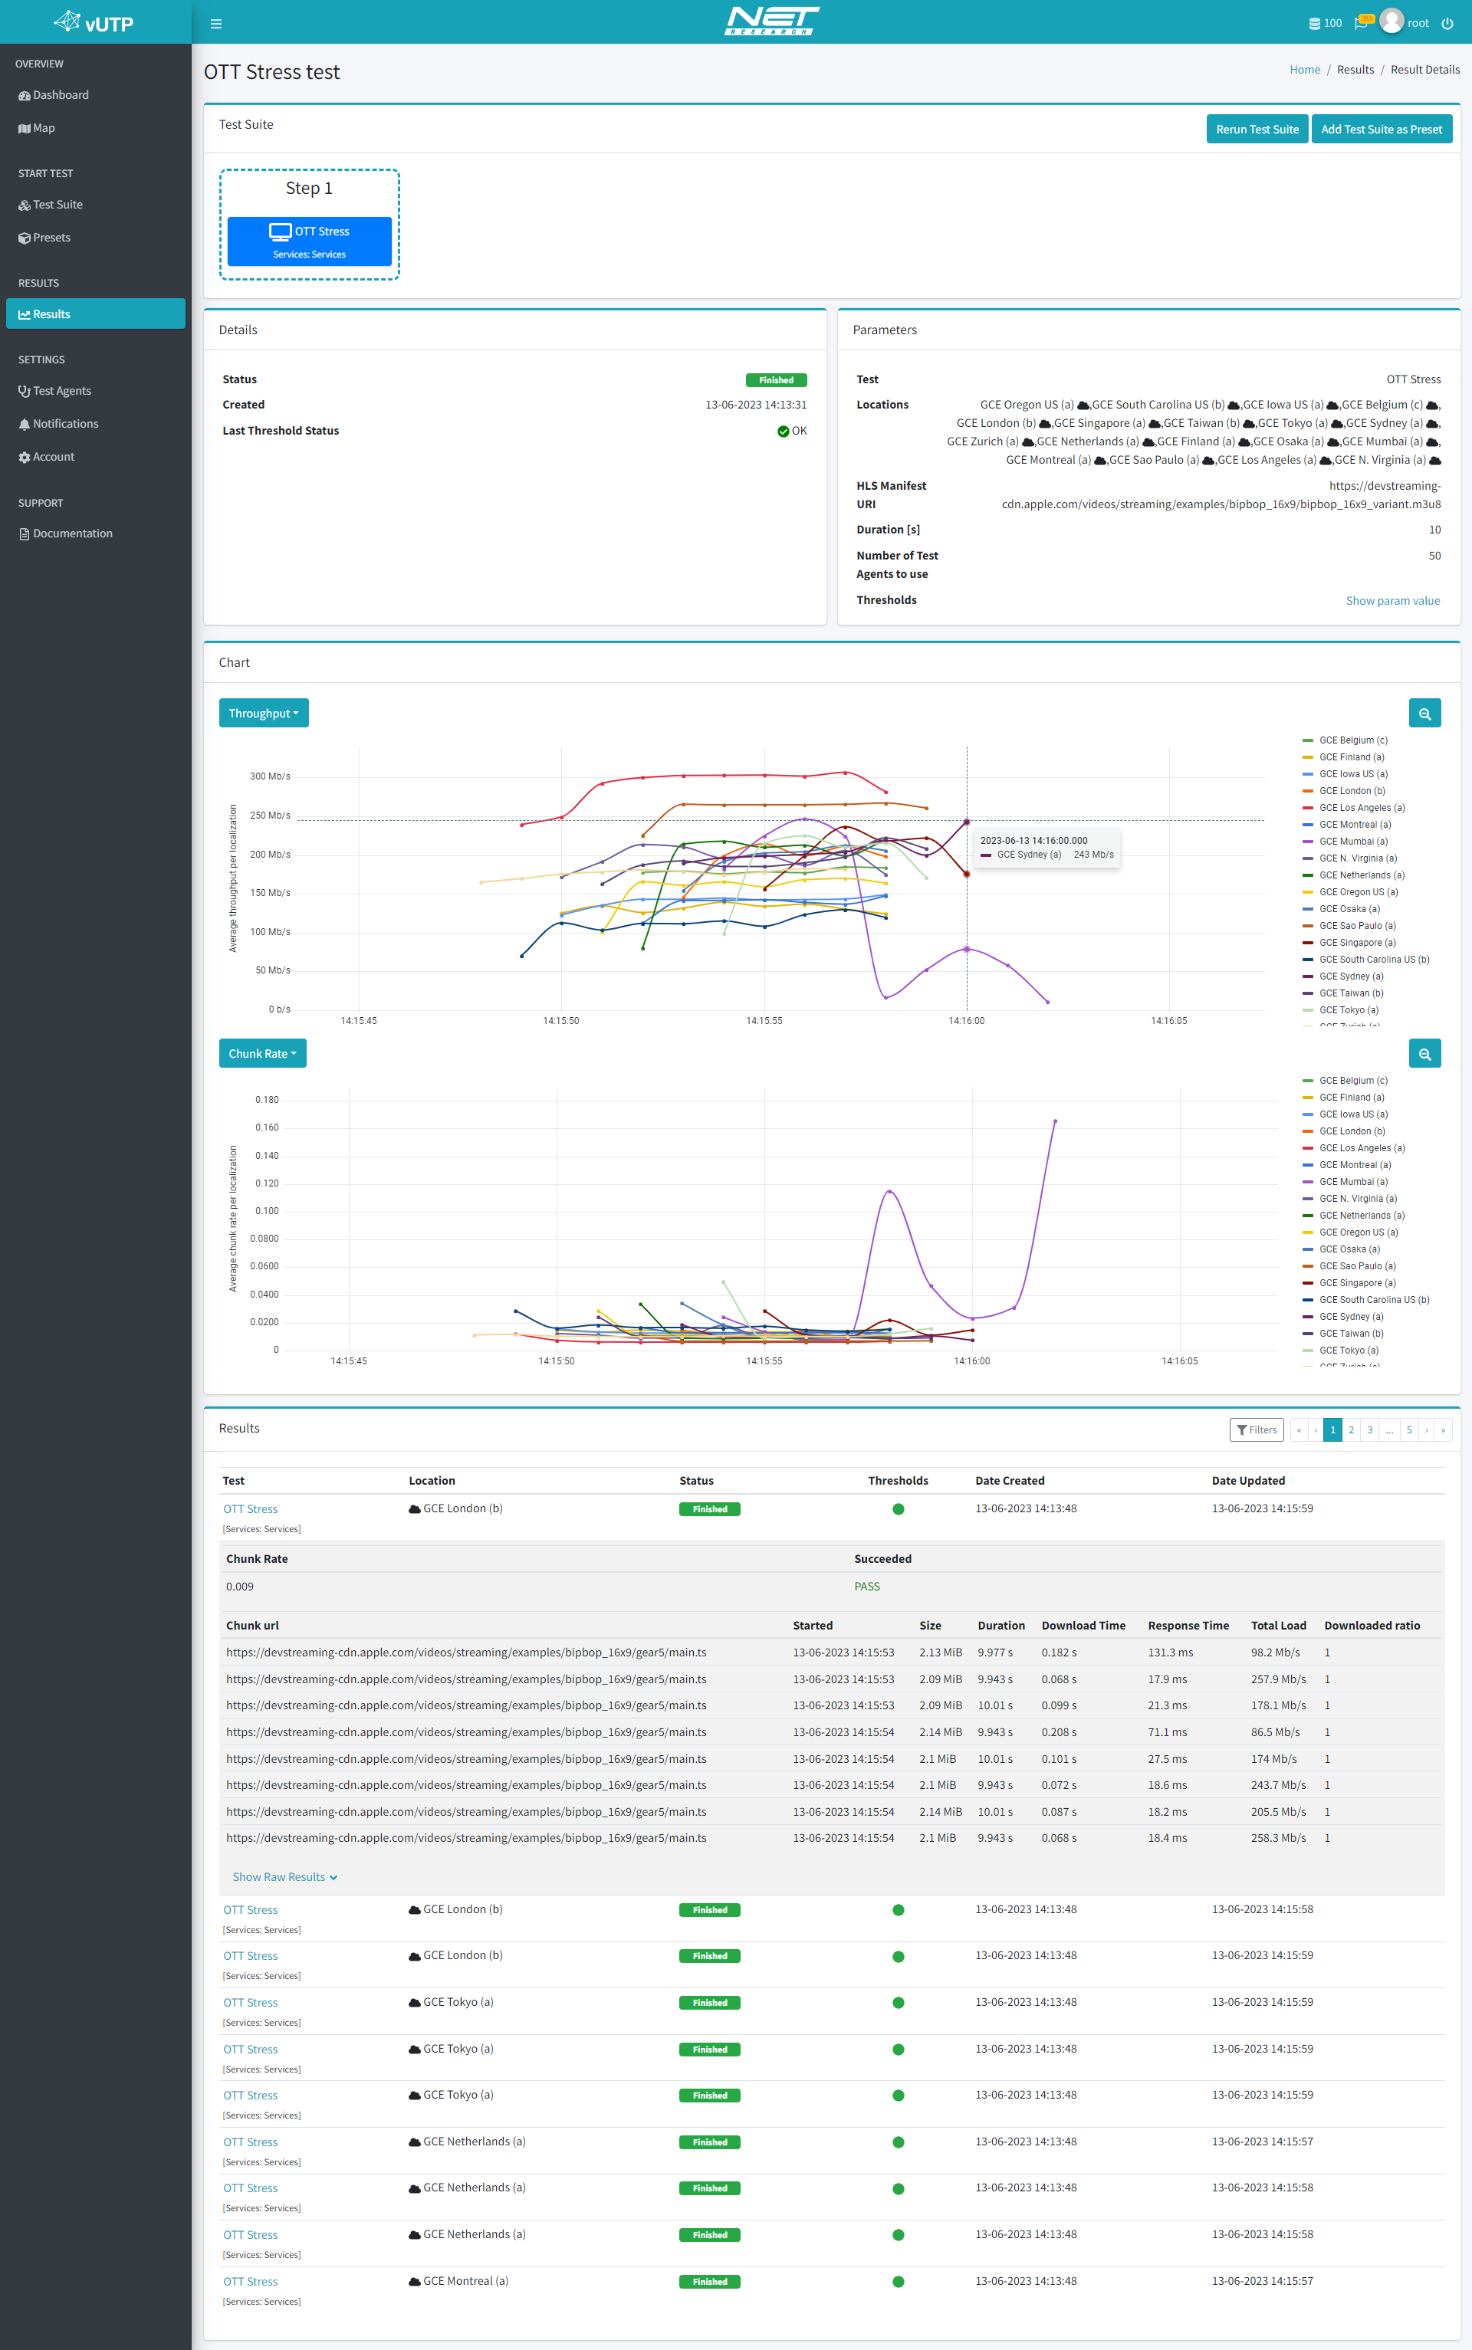
Task: Open Account settings in the sidebar
Action: (x=95, y=458)
